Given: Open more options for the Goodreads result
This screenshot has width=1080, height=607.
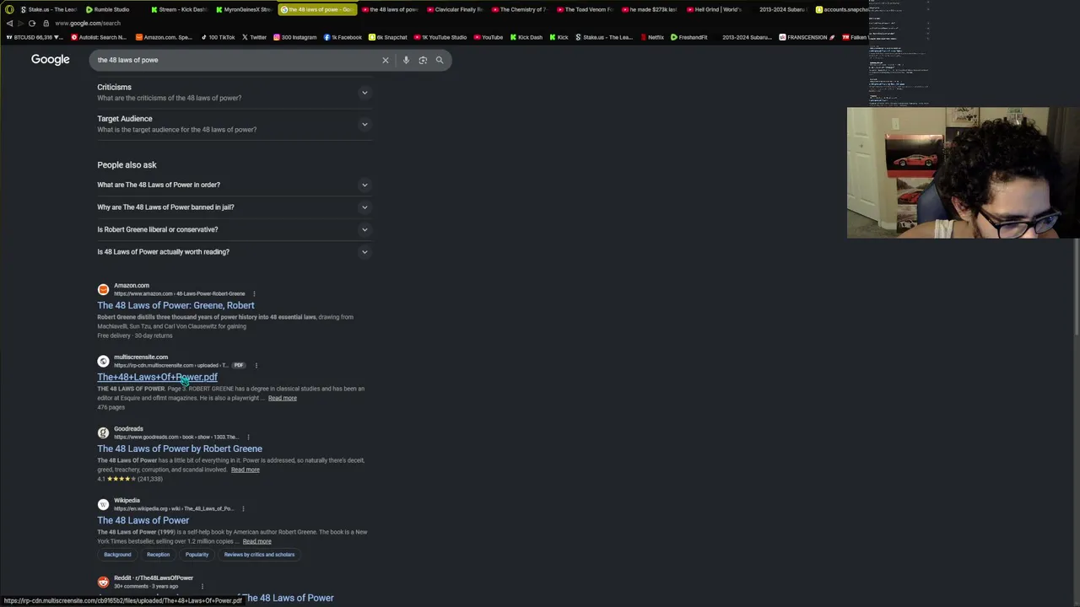Looking at the screenshot, I should (x=248, y=438).
